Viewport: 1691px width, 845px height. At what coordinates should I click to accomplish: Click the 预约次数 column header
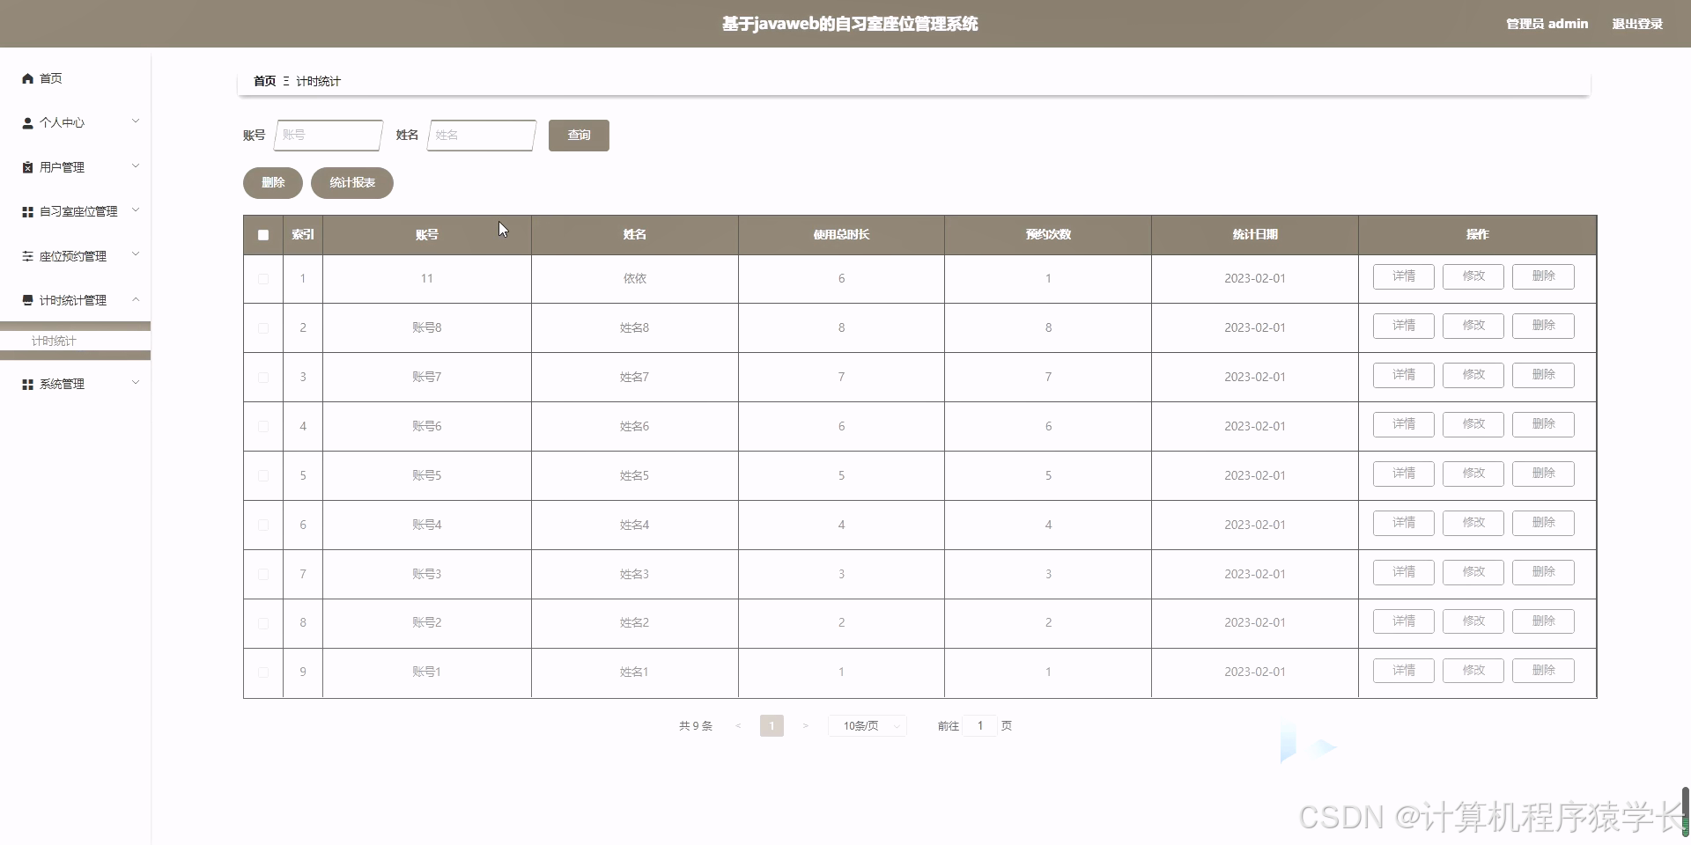click(1048, 235)
